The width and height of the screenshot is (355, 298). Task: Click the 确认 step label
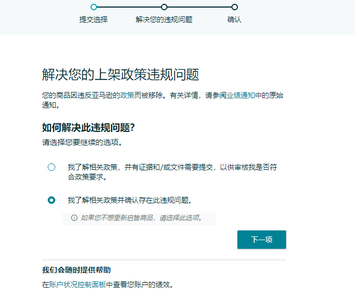235,19
